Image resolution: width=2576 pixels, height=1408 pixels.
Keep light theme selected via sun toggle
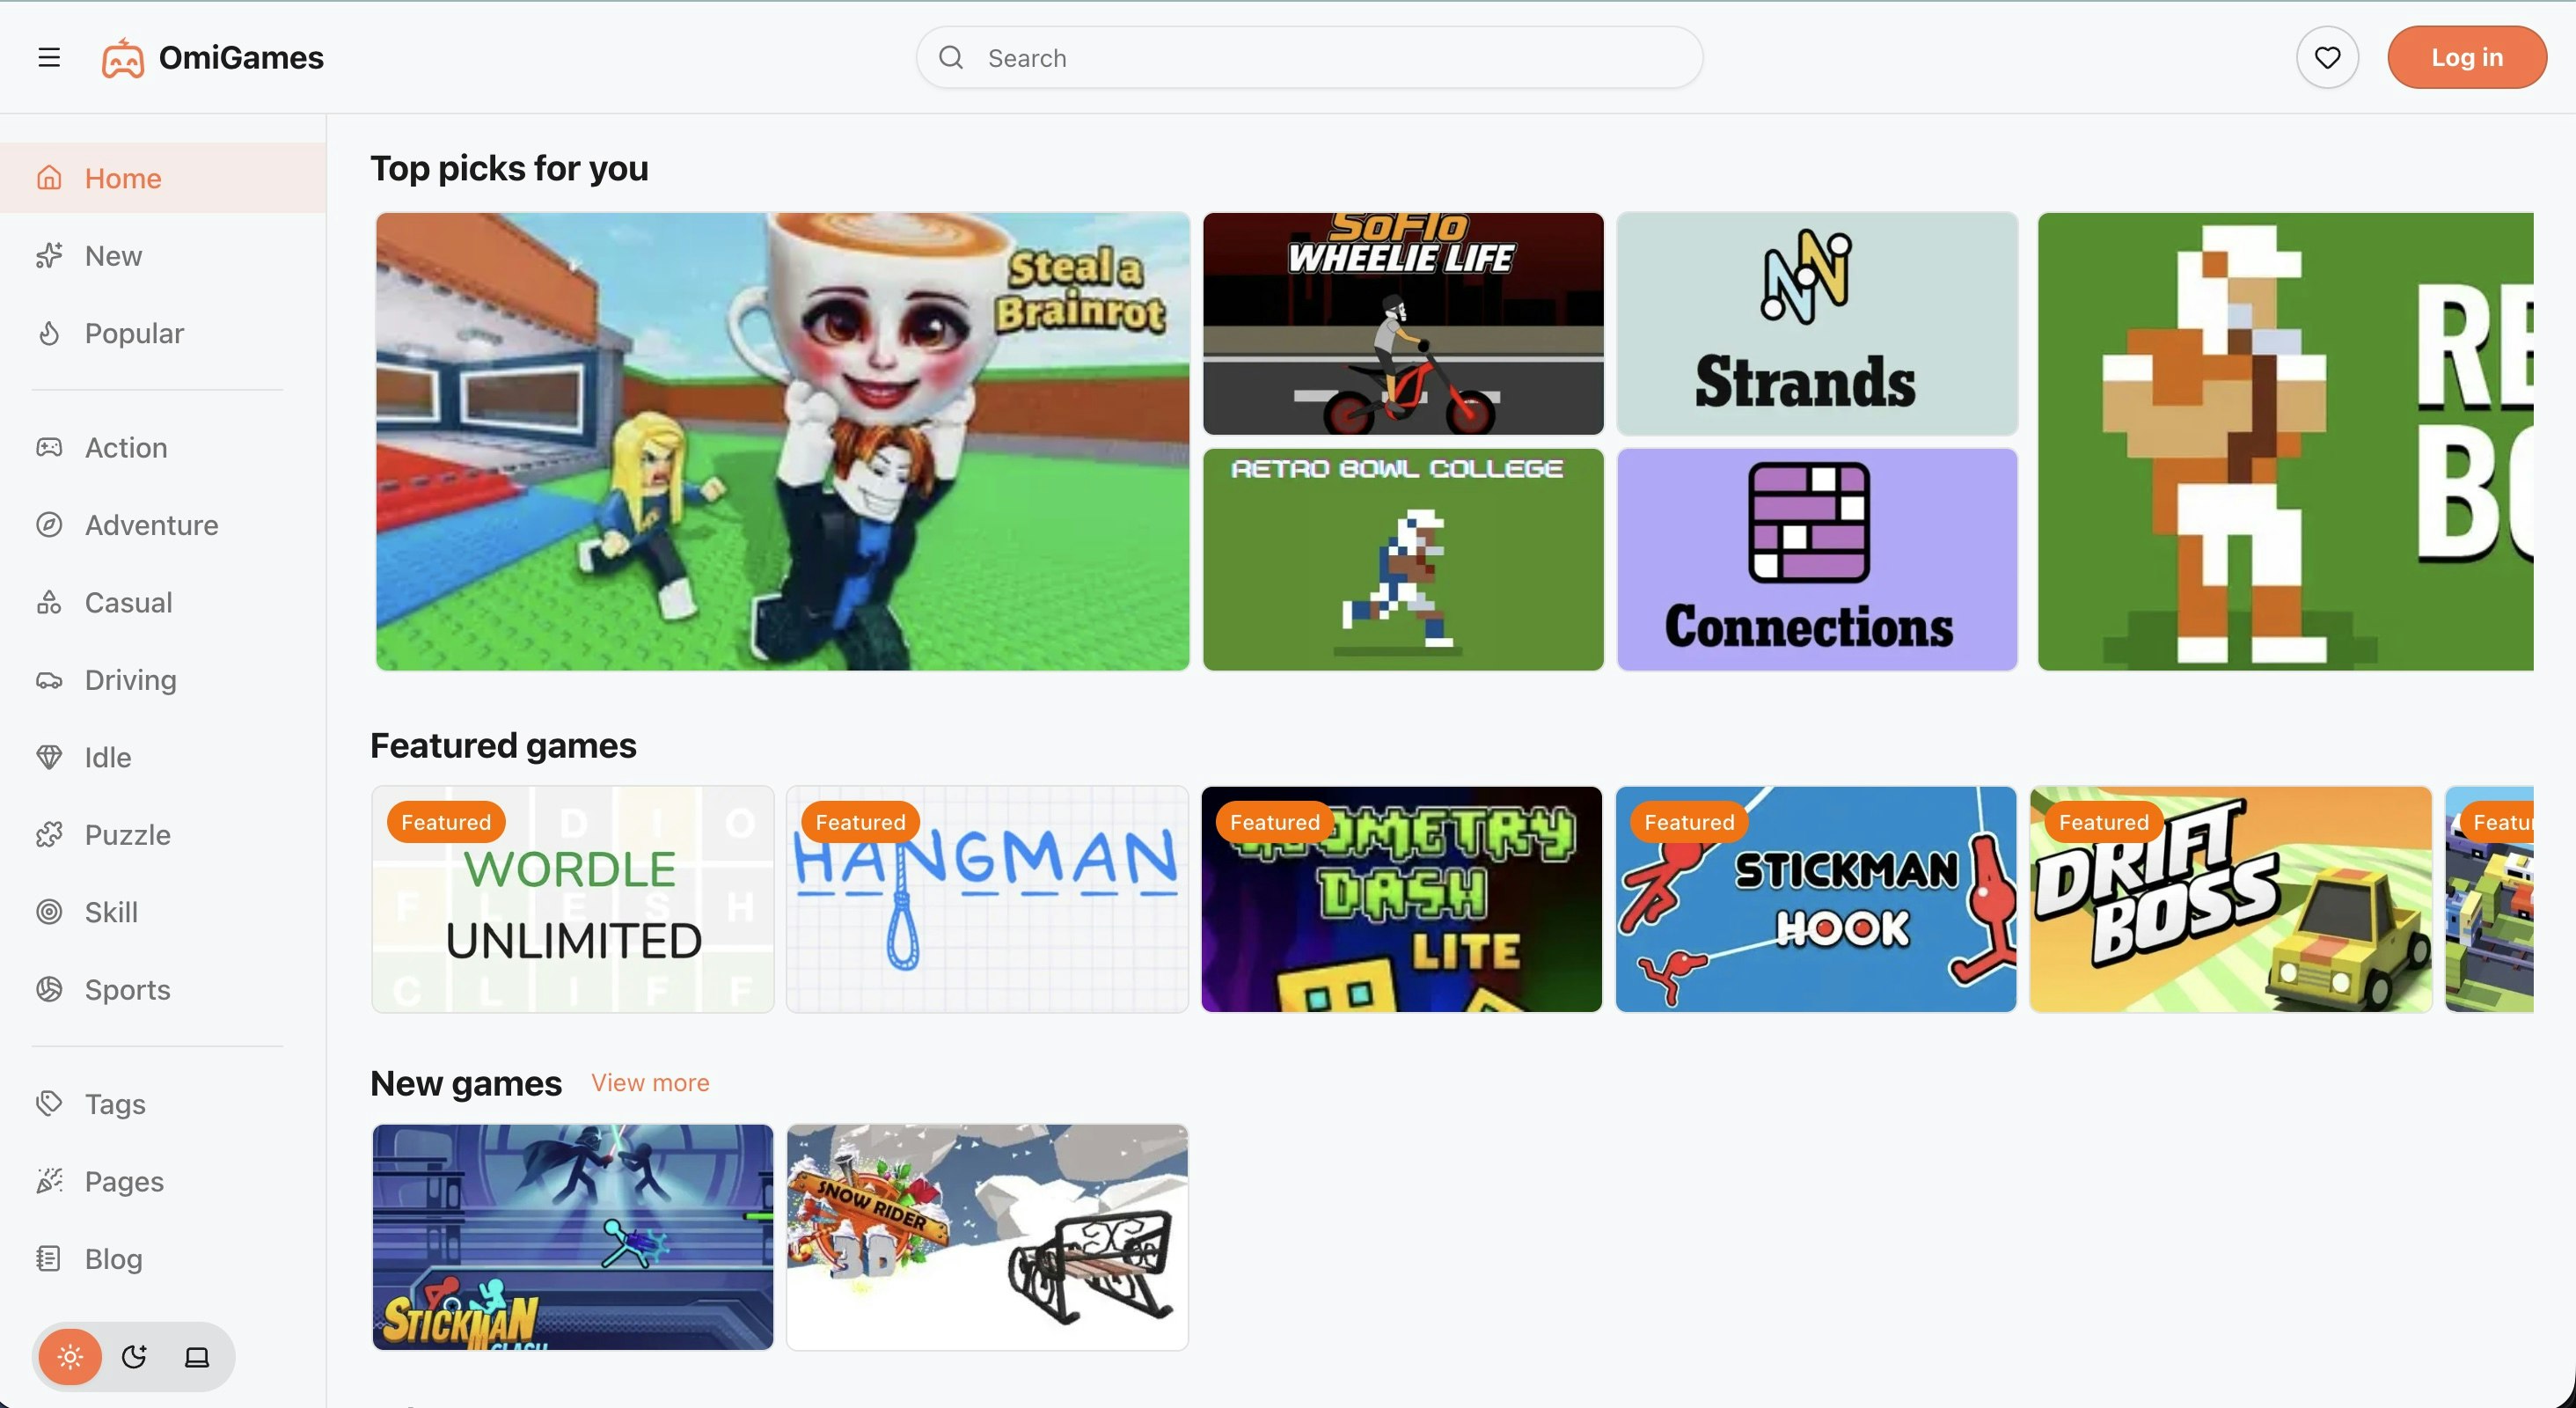click(69, 1357)
